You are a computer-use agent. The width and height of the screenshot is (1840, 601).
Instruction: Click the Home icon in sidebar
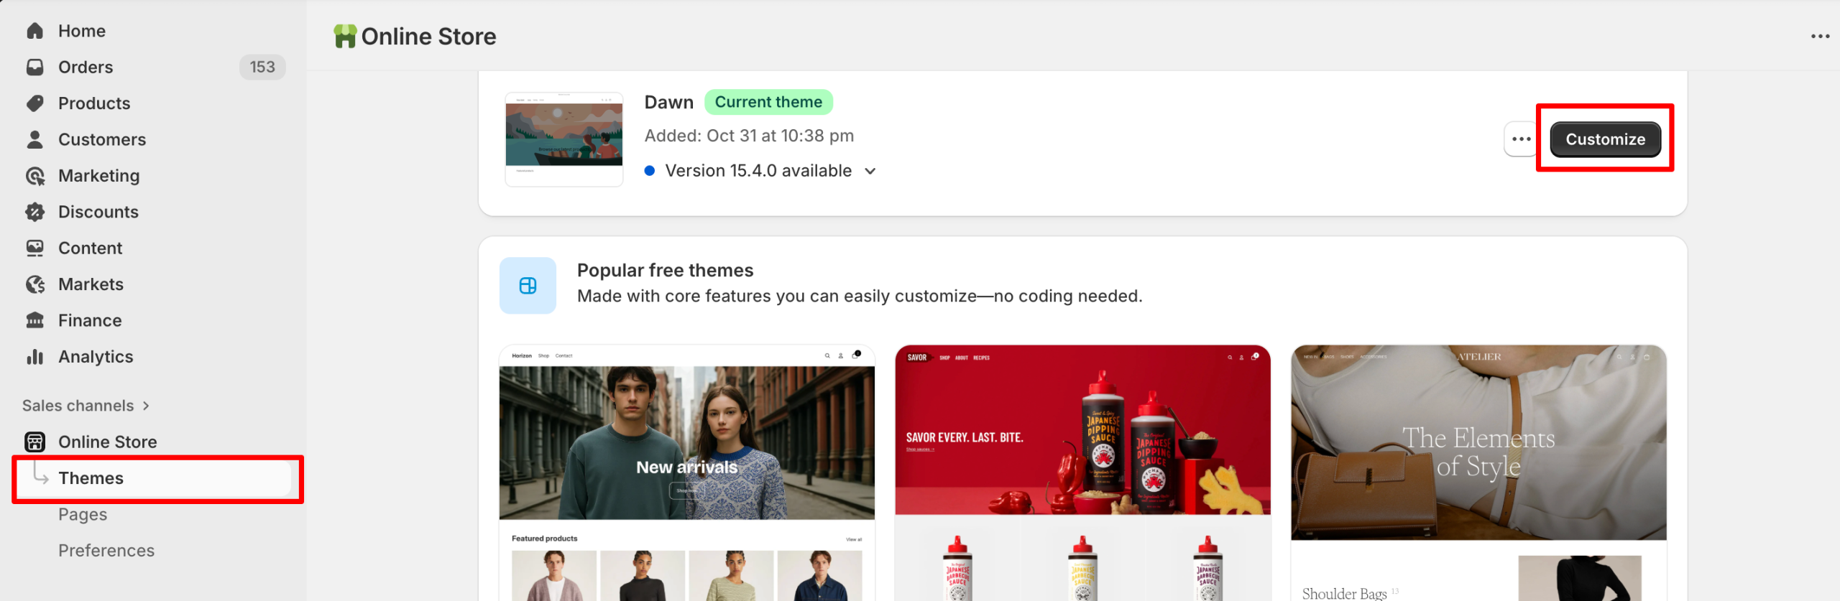pyautogui.click(x=34, y=31)
